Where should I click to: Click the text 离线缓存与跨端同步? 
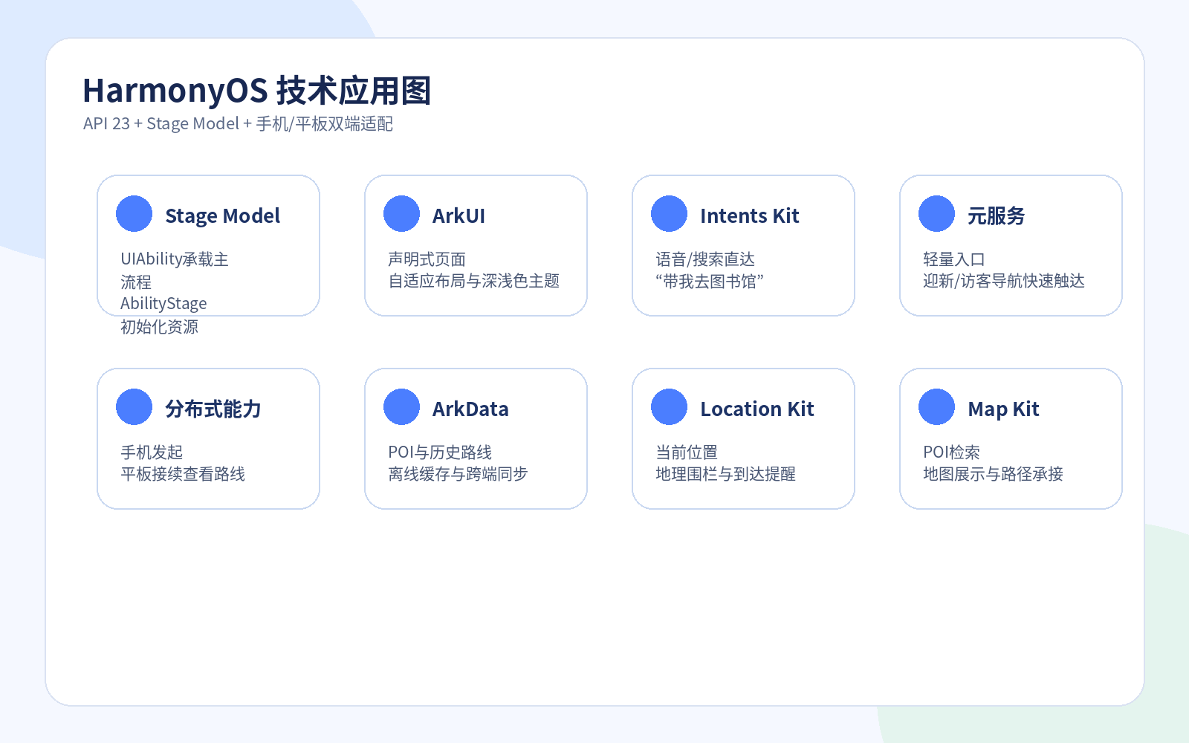click(458, 474)
